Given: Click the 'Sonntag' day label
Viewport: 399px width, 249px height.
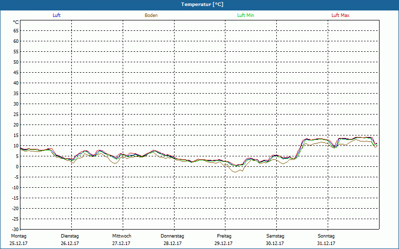Looking at the screenshot, I should 326,236.
